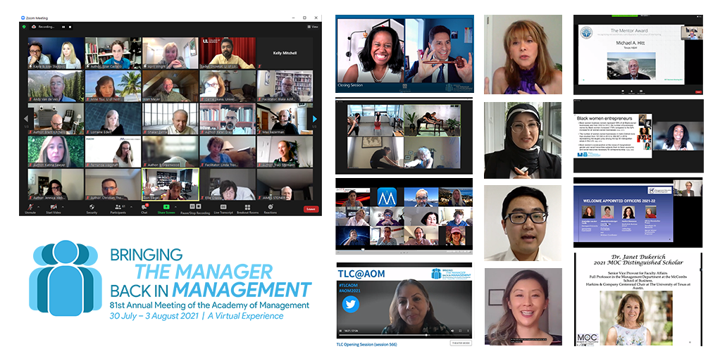Go to next gallery page arrow
The height and width of the screenshot is (361, 720).
[x=314, y=119]
